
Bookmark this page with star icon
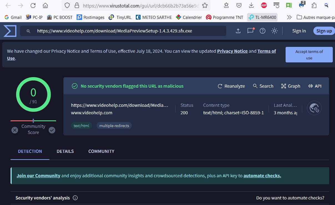point(205,6)
